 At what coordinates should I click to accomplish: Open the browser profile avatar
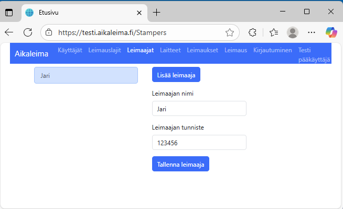point(293,32)
